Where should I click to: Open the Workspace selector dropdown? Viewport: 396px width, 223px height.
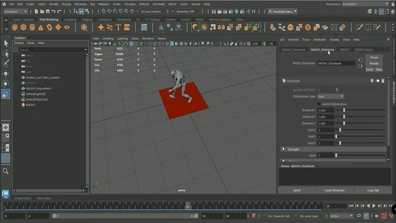pyautogui.click(x=366, y=4)
